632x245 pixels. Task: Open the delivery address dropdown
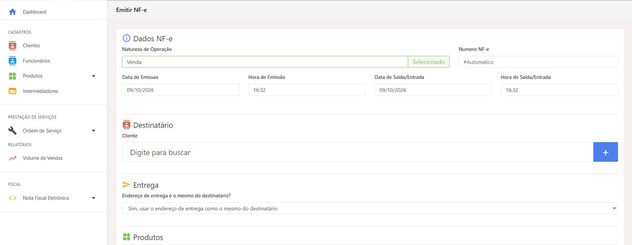[x=370, y=208]
